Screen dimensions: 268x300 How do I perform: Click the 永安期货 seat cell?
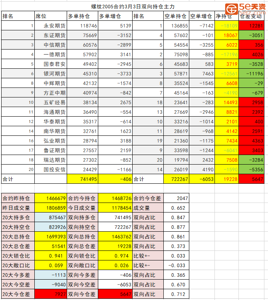(51, 26)
